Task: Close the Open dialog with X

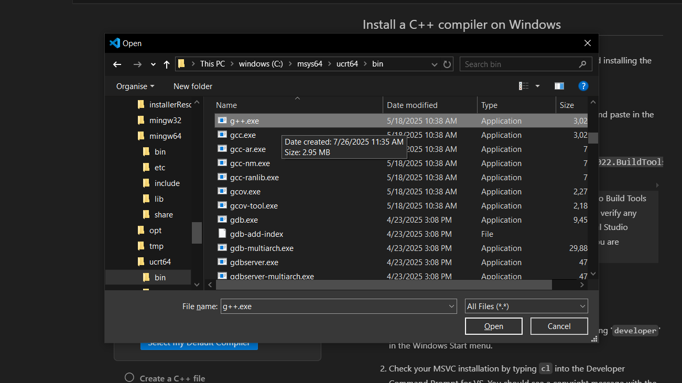Action: (x=587, y=43)
